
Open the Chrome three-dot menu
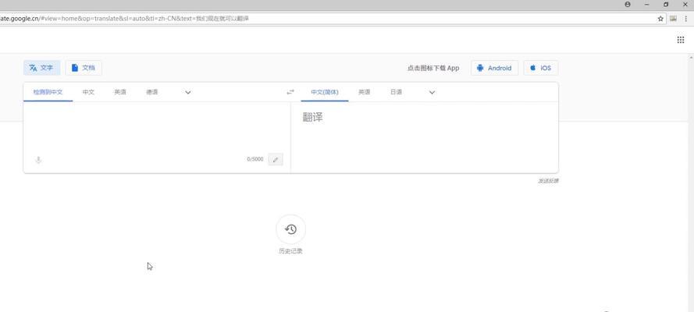[x=687, y=19]
